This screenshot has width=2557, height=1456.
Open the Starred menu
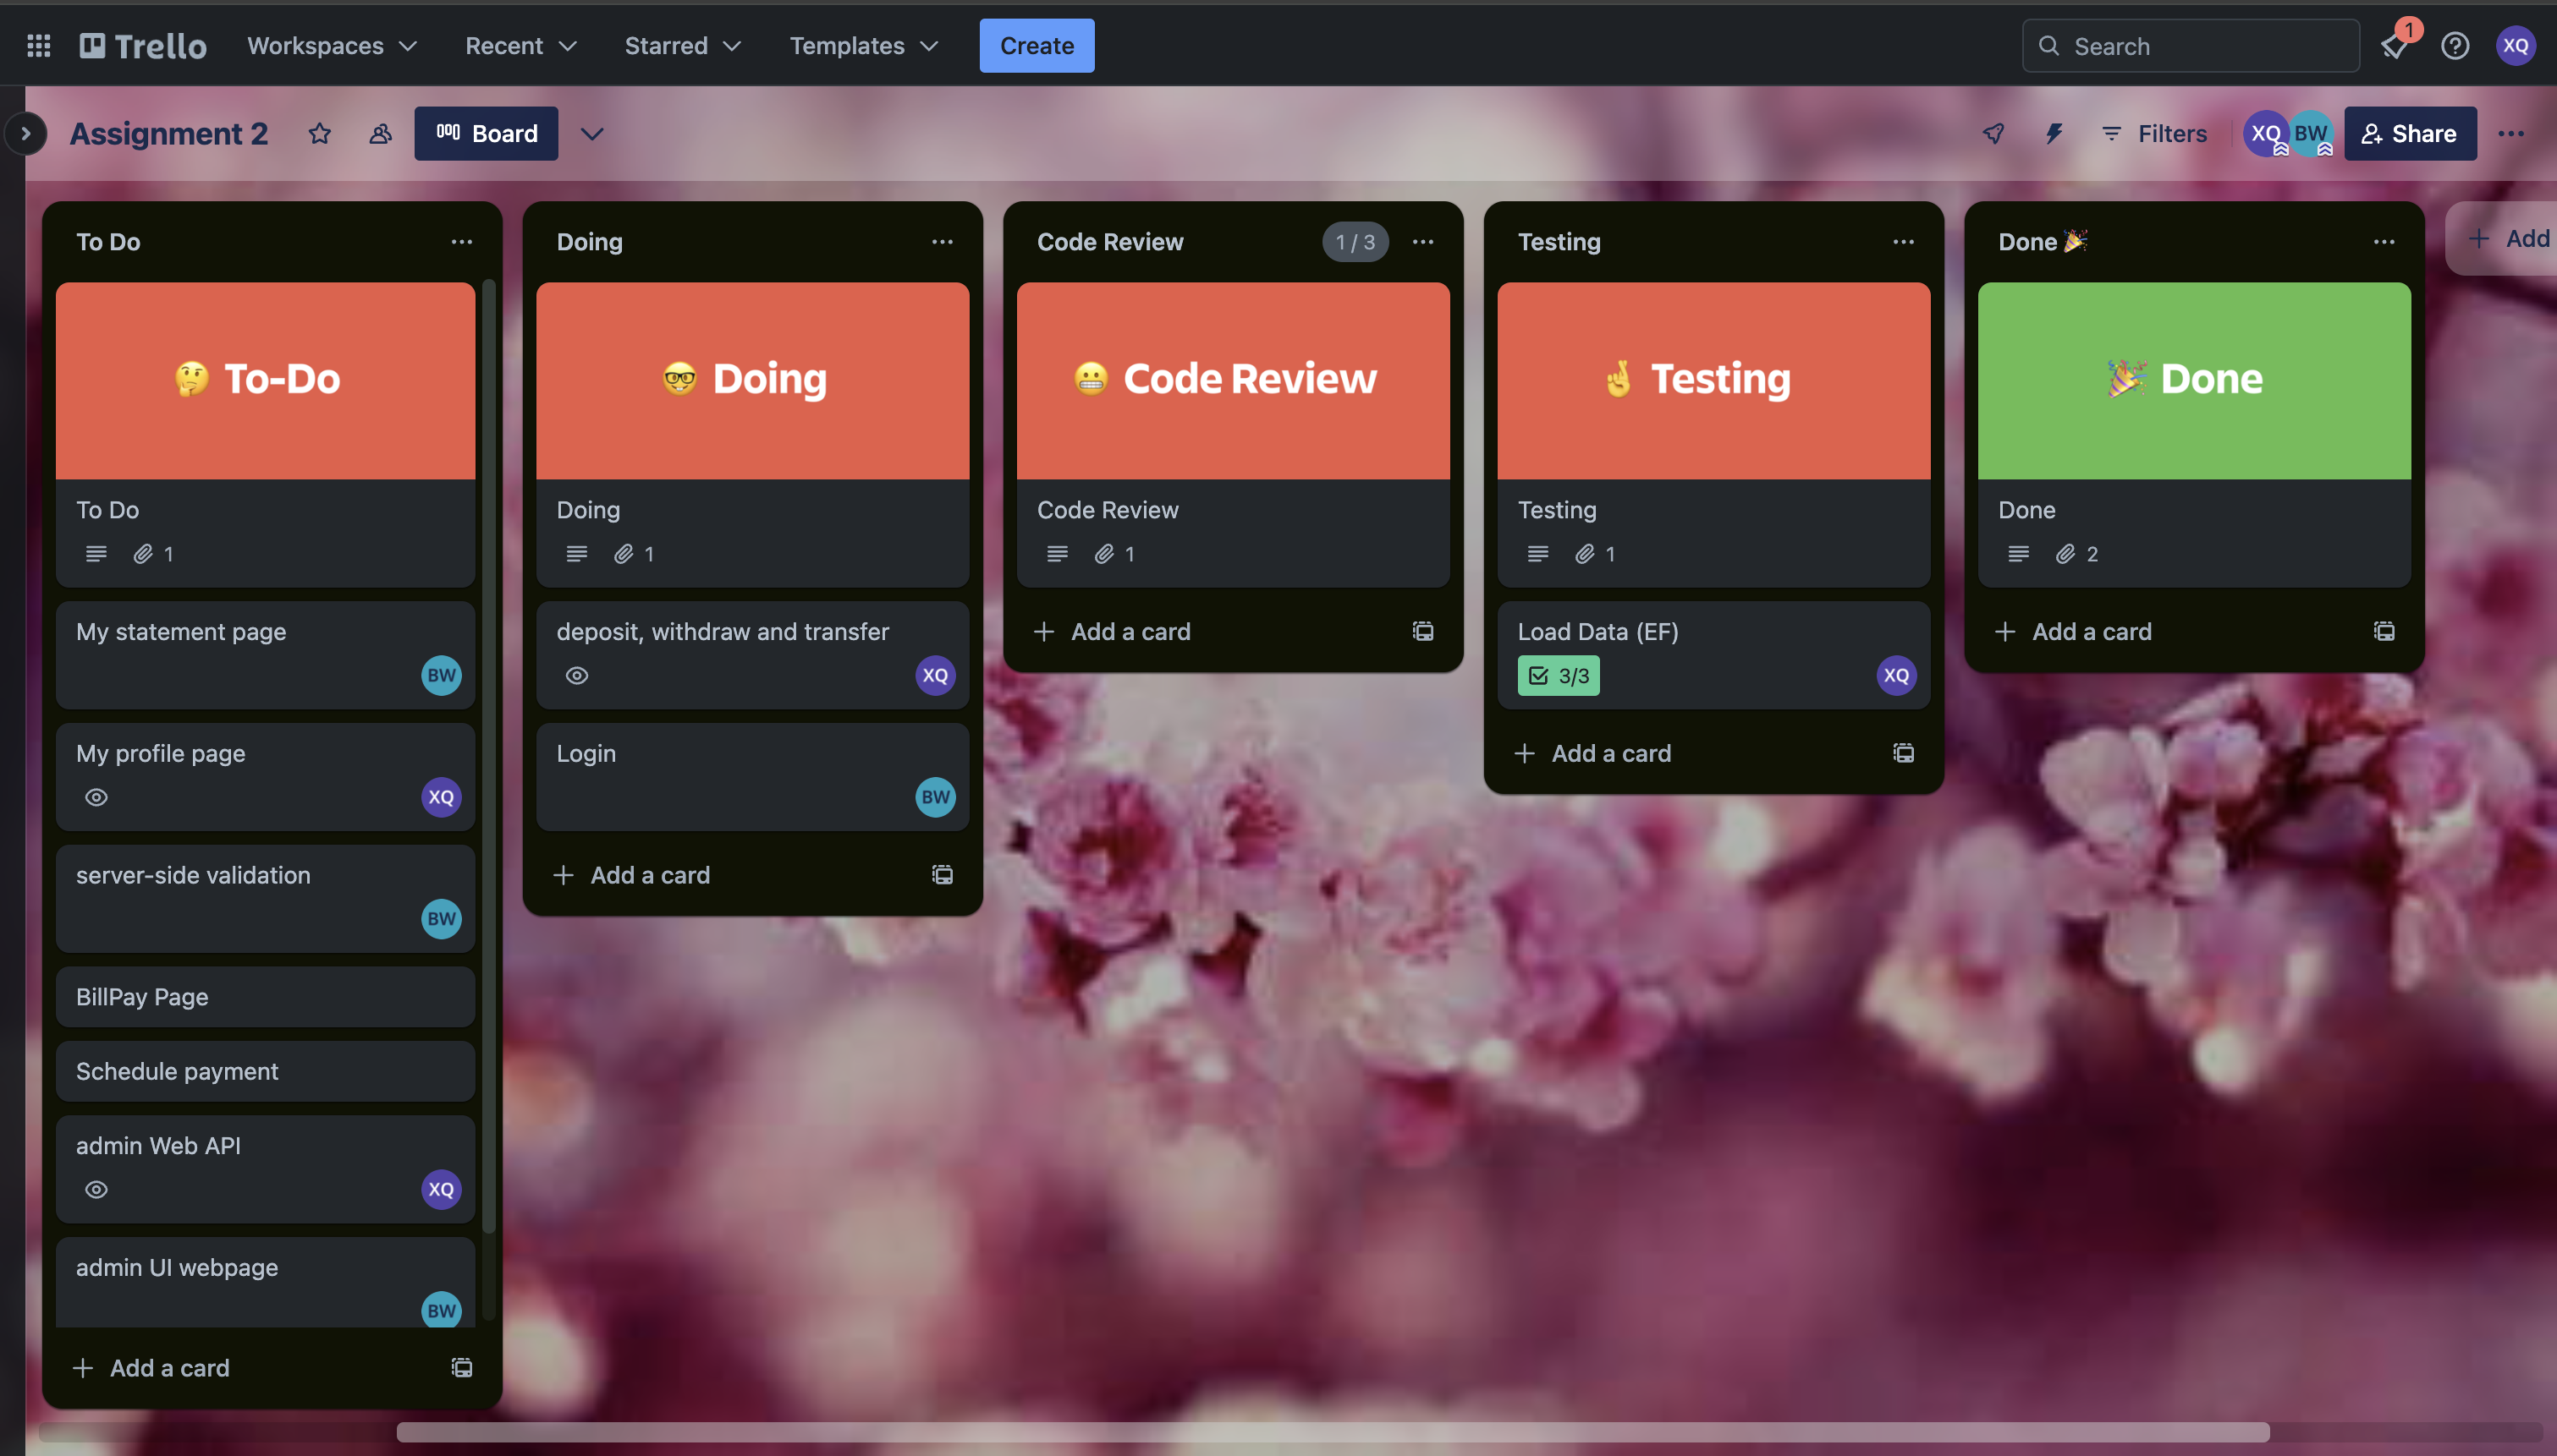682,45
